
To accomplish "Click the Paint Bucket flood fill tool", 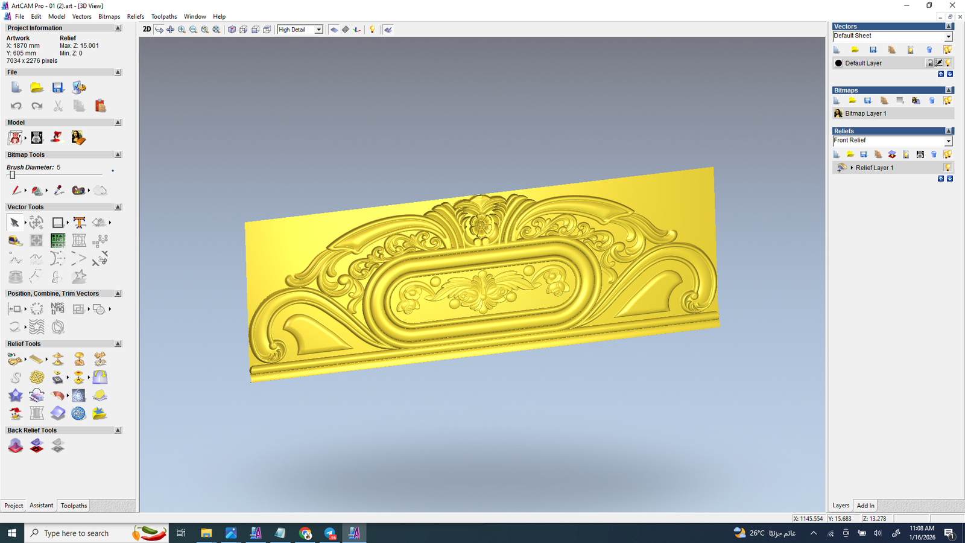I will tap(37, 191).
